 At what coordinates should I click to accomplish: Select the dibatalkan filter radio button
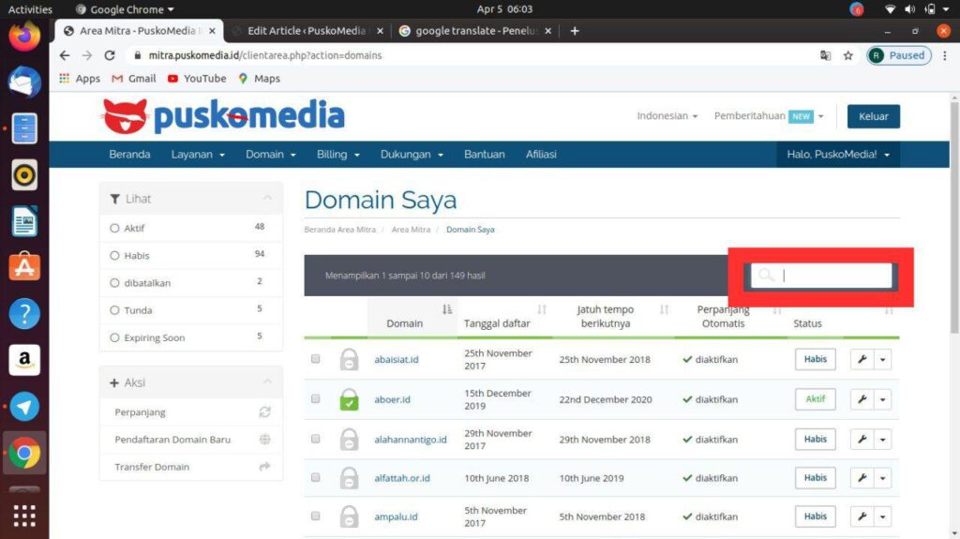(x=114, y=283)
